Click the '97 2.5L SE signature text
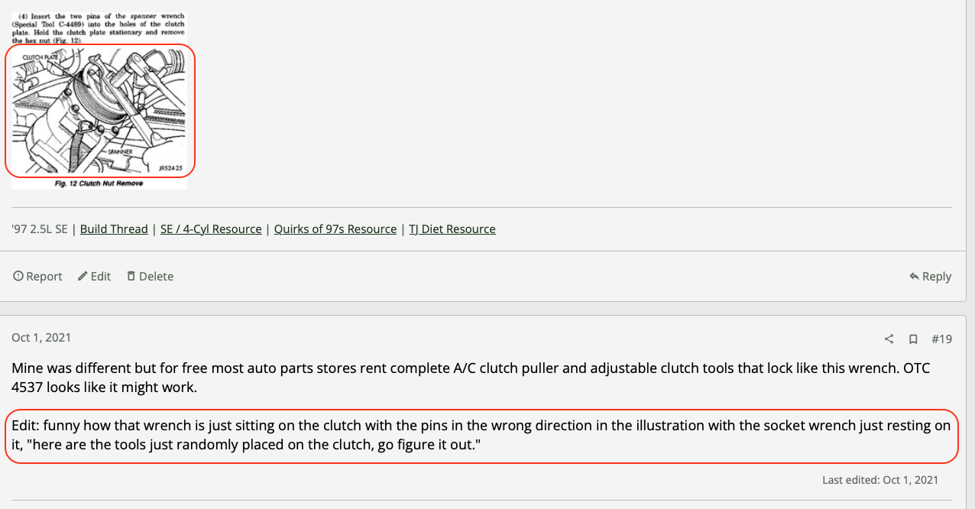975x509 pixels. (x=39, y=229)
